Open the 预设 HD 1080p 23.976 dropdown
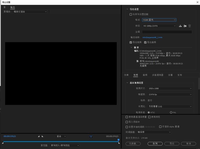 coord(159,26)
